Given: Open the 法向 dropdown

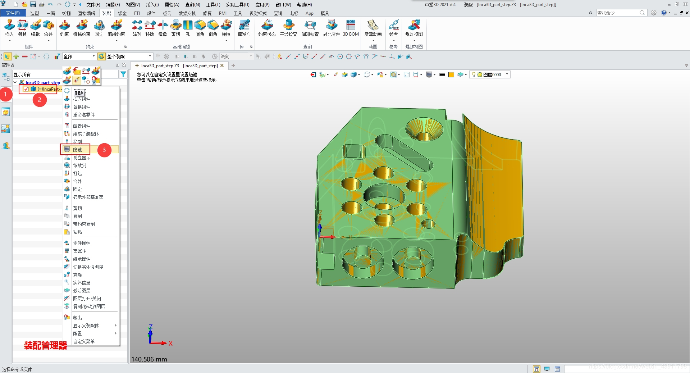Looking at the screenshot, I should (x=251, y=56).
